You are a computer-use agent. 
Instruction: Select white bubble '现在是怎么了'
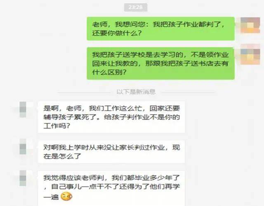[111, 152]
